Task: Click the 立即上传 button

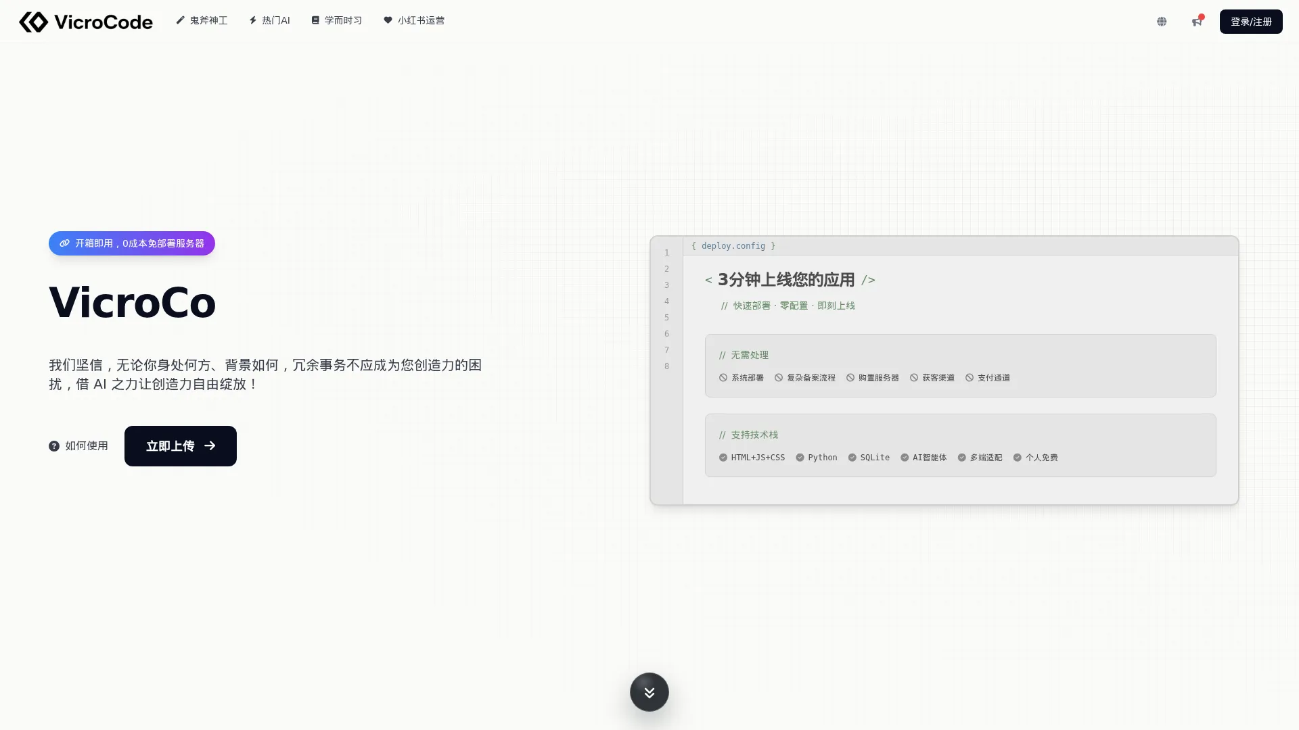Action: (181, 446)
